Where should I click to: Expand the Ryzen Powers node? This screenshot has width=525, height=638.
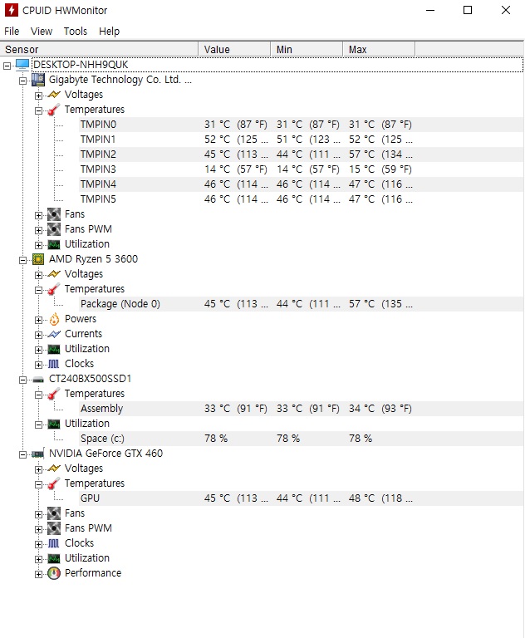[x=38, y=320]
